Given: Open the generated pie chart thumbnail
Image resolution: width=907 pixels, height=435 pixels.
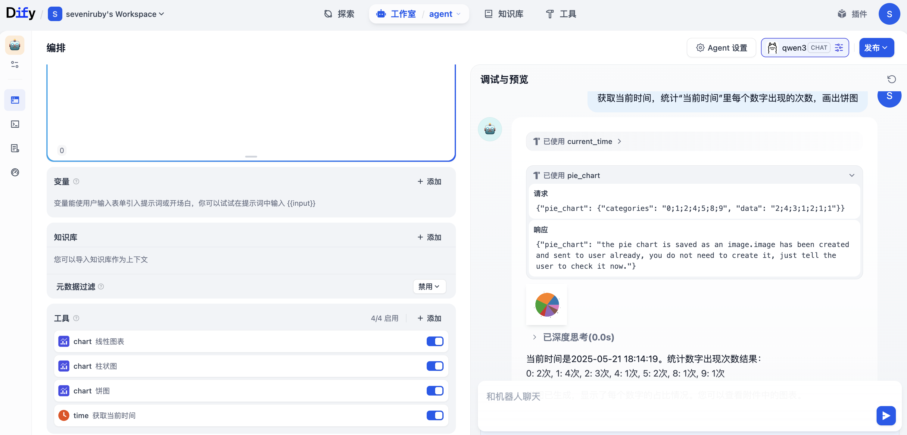Looking at the screenshot, I should (547, 305).
